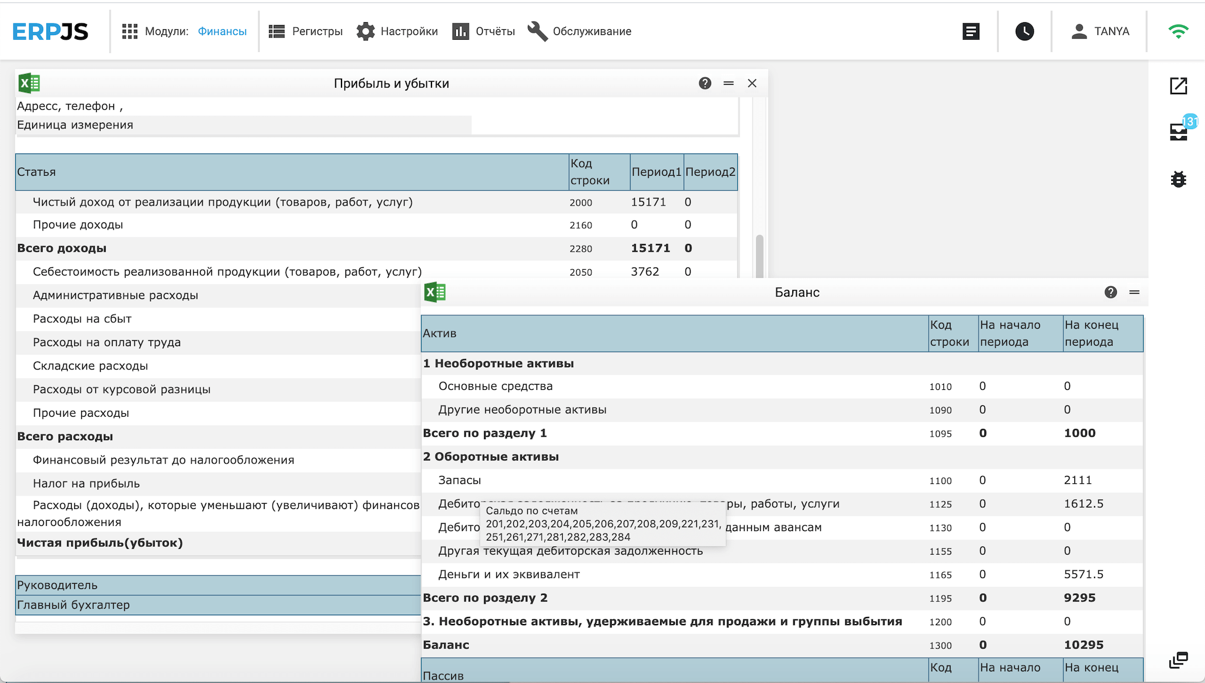Click the bug report icon
This screenshot has height=683, width=1205.
tap(1178, 179)
